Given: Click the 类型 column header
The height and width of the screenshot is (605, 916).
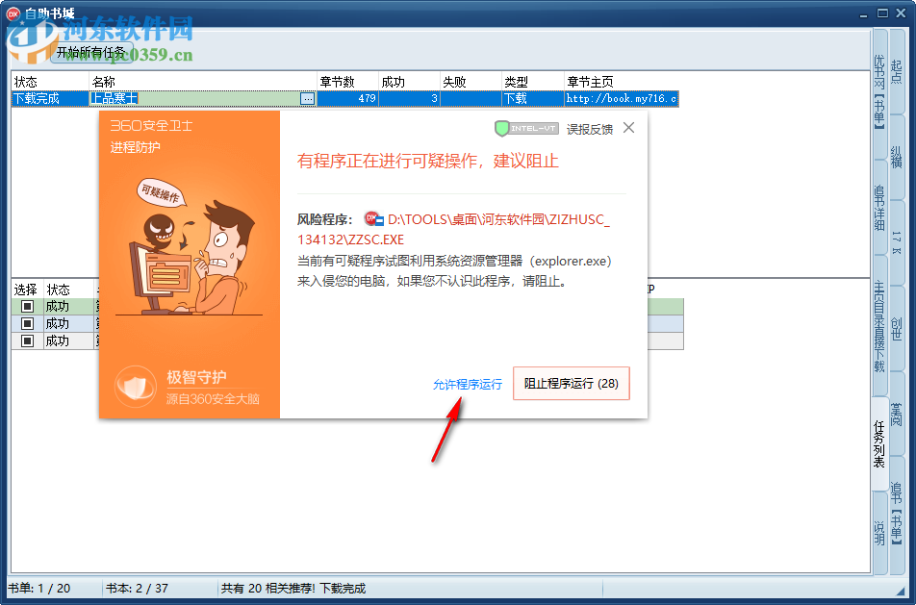Looking at the screenshot, I should tap(533, 82).
